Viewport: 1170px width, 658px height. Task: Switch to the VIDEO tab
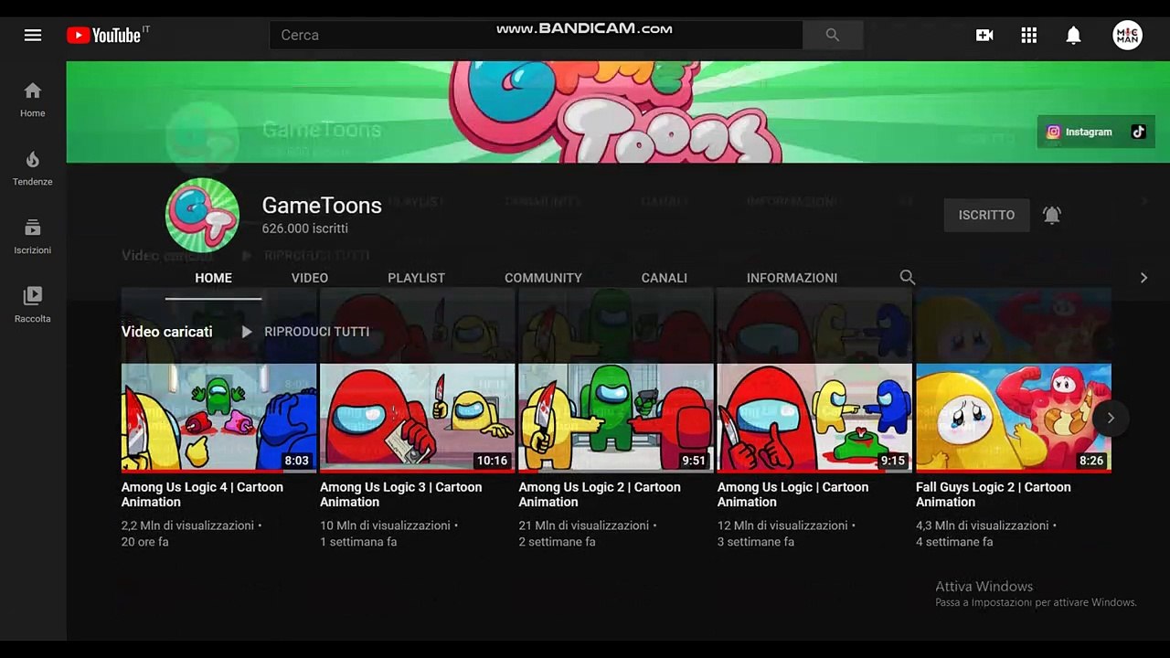[x=310, y=278]
